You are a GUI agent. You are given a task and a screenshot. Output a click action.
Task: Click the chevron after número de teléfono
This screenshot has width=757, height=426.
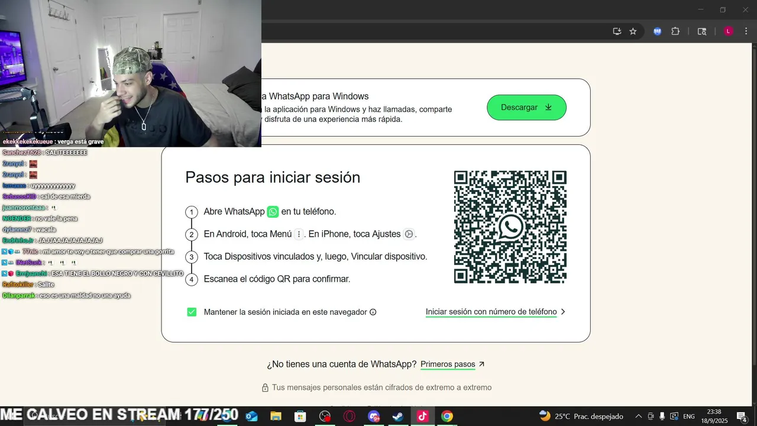[563, 312]
